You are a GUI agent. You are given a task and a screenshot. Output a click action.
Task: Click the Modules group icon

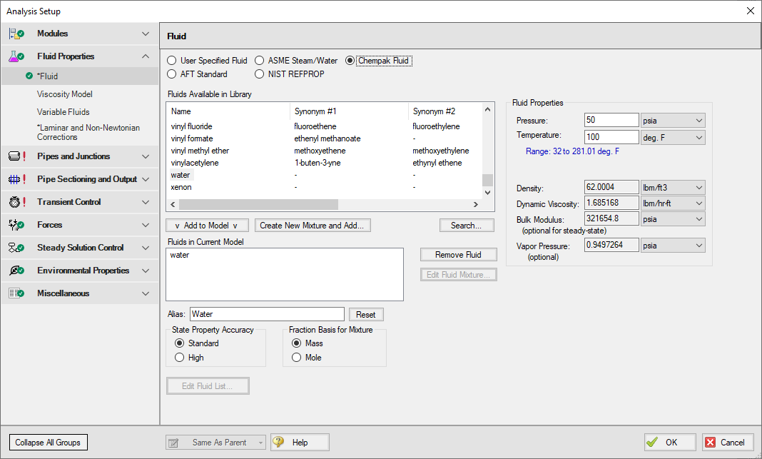(17, 34)
